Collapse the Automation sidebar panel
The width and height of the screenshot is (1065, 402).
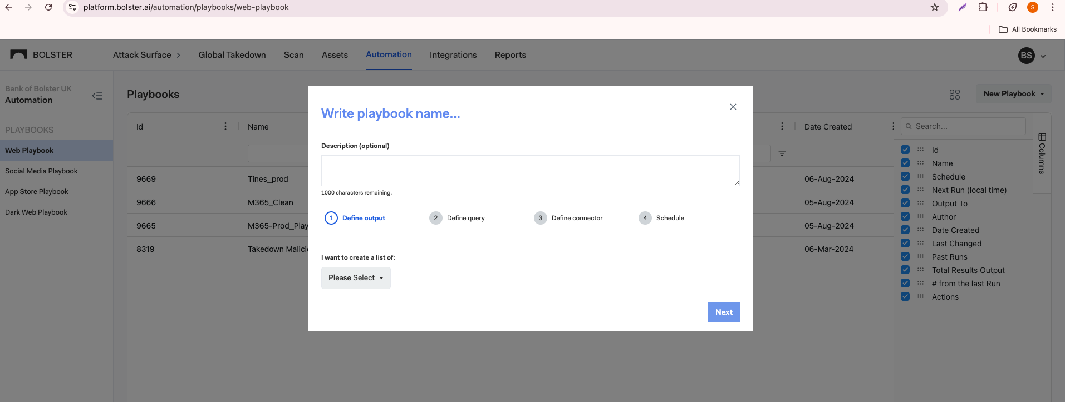97,96
